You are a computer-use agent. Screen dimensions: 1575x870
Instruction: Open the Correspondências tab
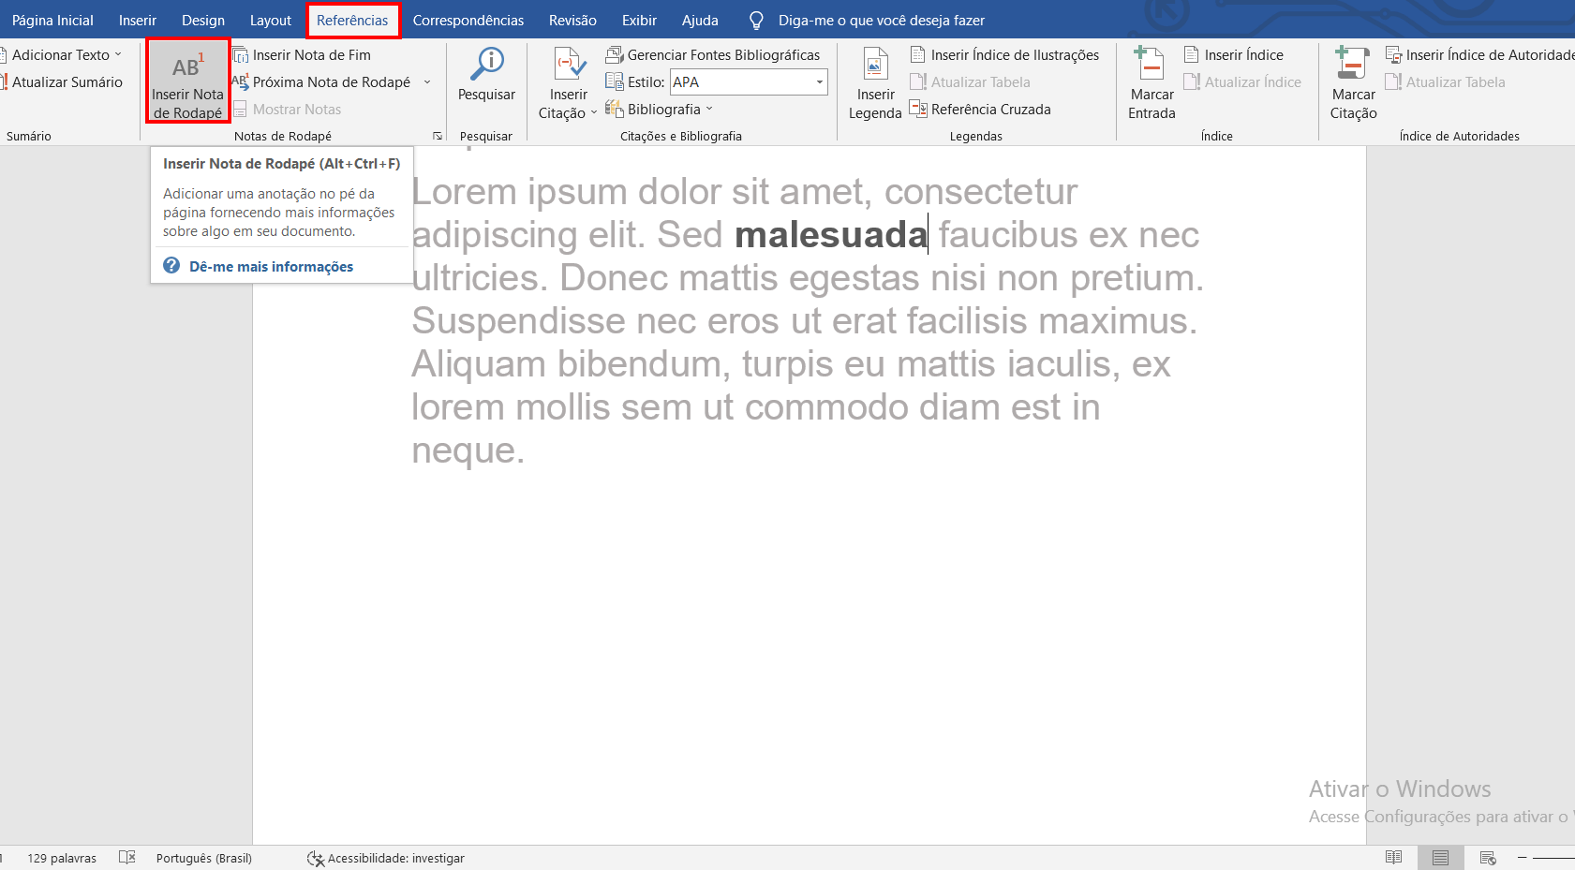click(468, 20)
